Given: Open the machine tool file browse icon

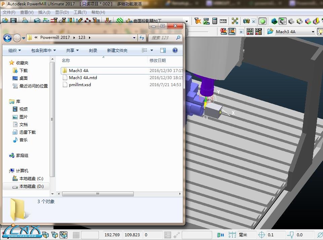Looking at the screenshot, I should 270,32.
